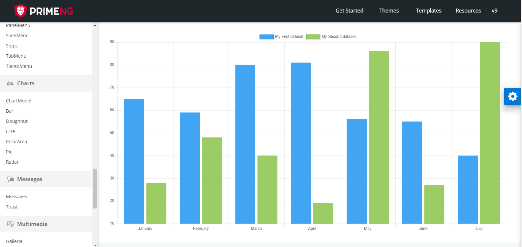Click the blue March bar in chart
Viewport: 522px width, 247px height.
pyautogui.click(x=245, y=144)
